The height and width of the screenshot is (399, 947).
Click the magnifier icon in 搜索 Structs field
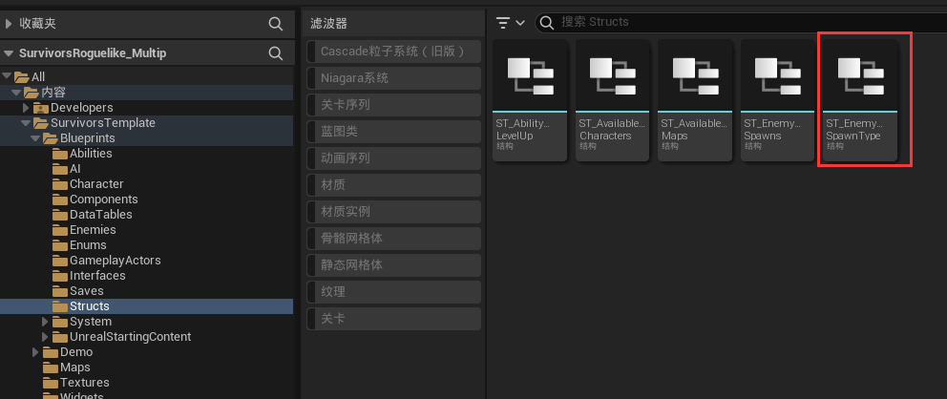click(547, 22)
